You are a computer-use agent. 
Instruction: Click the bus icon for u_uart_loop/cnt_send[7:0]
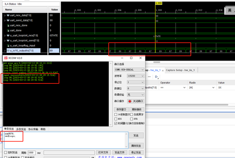(8, 41)
